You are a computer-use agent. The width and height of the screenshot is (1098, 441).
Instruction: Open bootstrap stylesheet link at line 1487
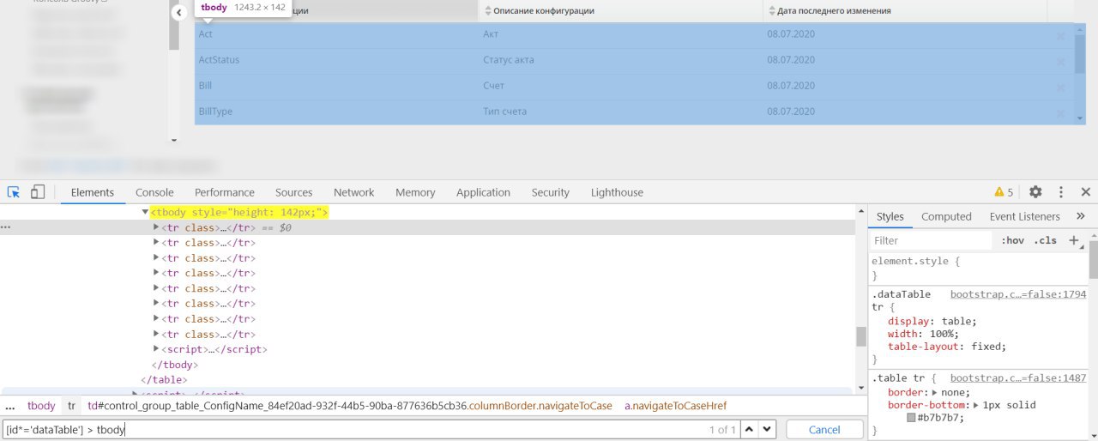[1018, 378]
